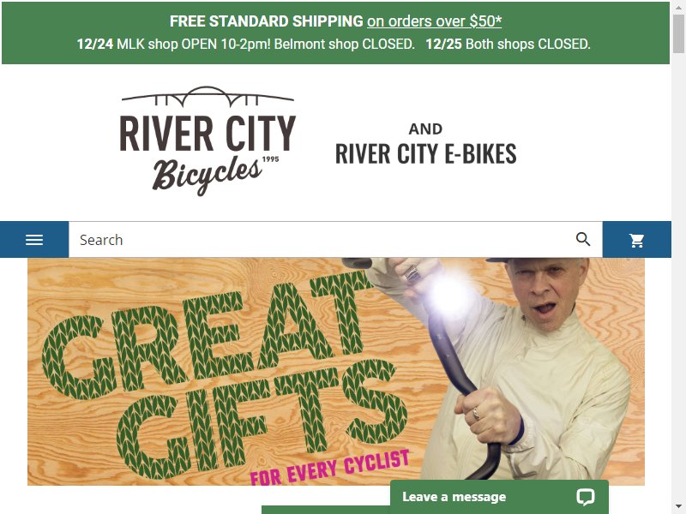The image size is (686, 514).
Task: Open the hamburger navigation menu
Action: [x=34, y=240]
